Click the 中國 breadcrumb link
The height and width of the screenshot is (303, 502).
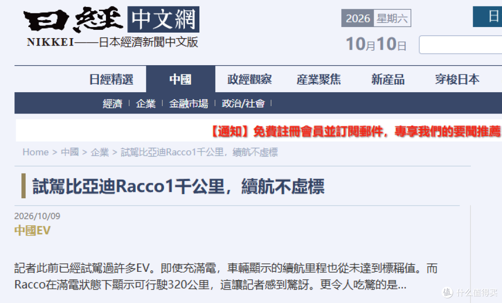[x=70, y=152]
